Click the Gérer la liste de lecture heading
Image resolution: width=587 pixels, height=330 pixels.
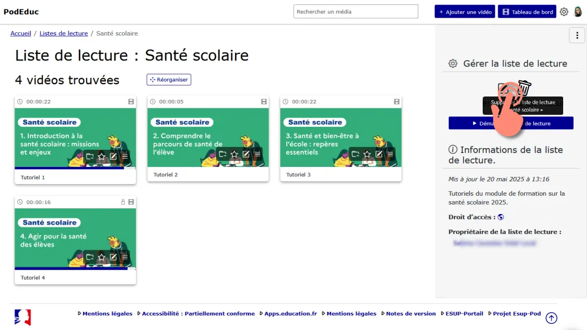click(515, 64)
